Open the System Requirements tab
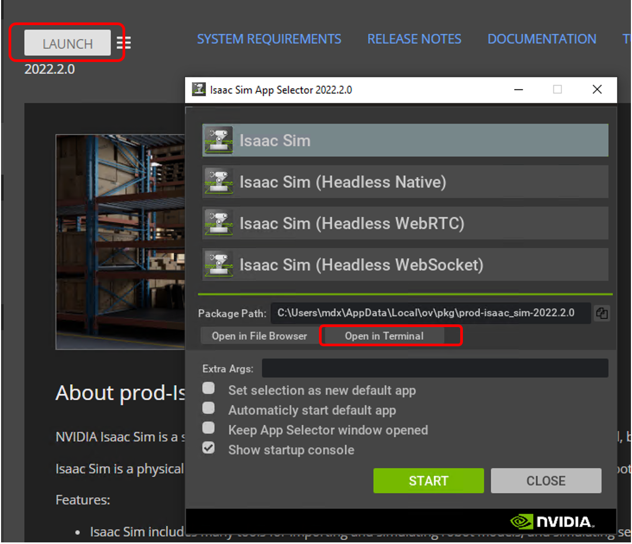The image size is (632, 544). tap(269, 39)
